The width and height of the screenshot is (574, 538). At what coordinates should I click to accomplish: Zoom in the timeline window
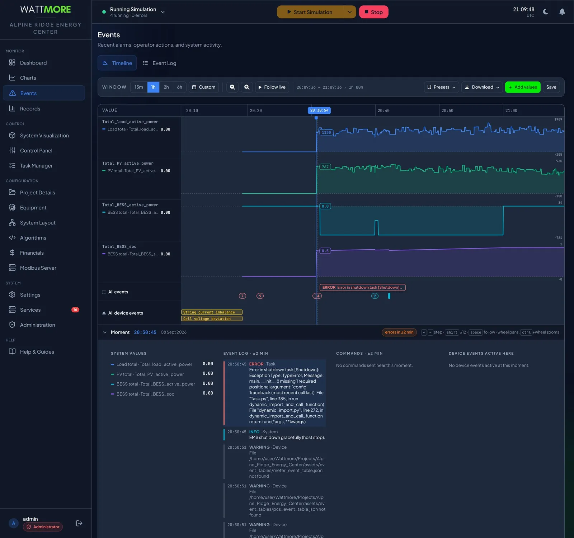(x=247, y=87)
